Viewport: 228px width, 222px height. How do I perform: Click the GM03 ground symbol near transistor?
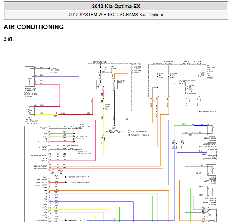point(49,68)
